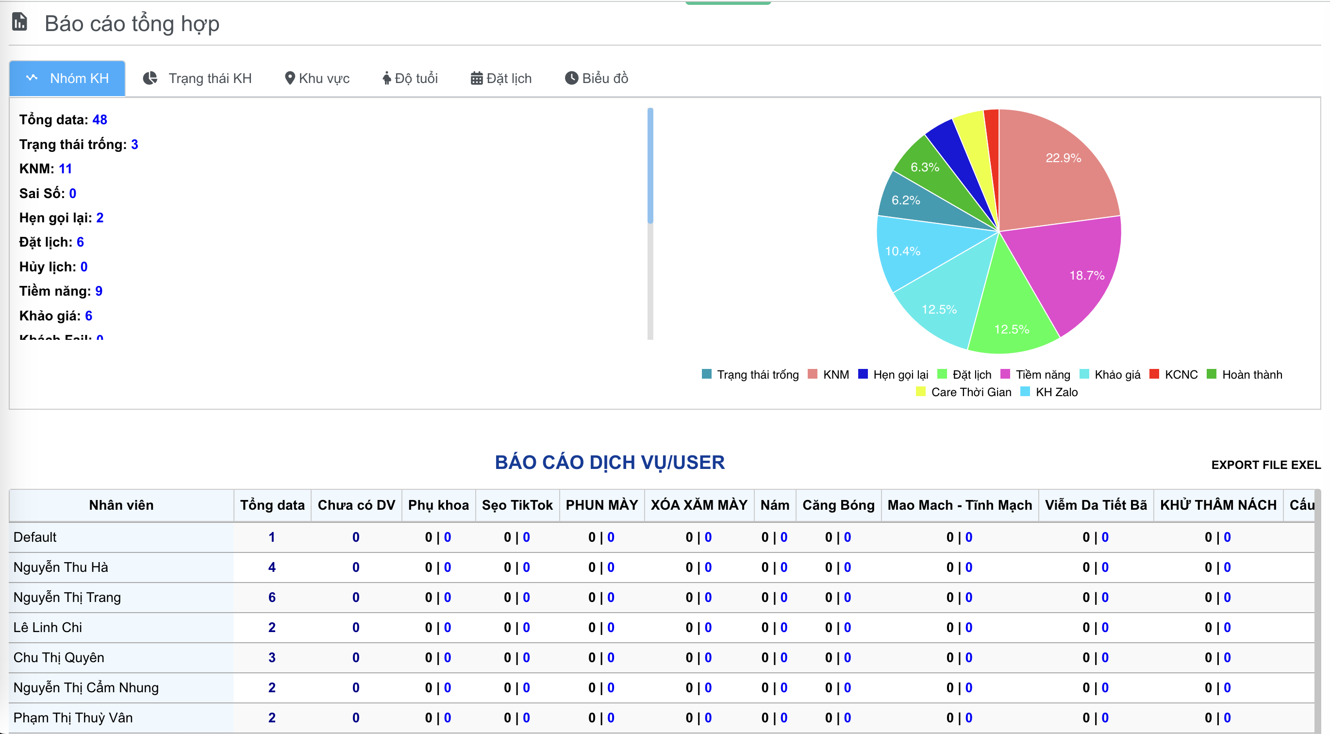
Task: Click the Tiềm năng count 9
Action: pos(99,291)
